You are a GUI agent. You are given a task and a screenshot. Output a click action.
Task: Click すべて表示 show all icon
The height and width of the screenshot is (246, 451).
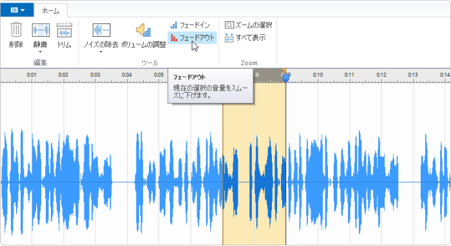(245, 37)
